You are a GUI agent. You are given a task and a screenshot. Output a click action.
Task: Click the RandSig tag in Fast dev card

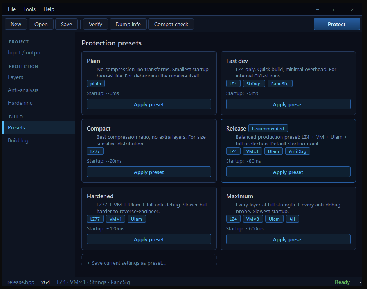[x=280, y=84]
